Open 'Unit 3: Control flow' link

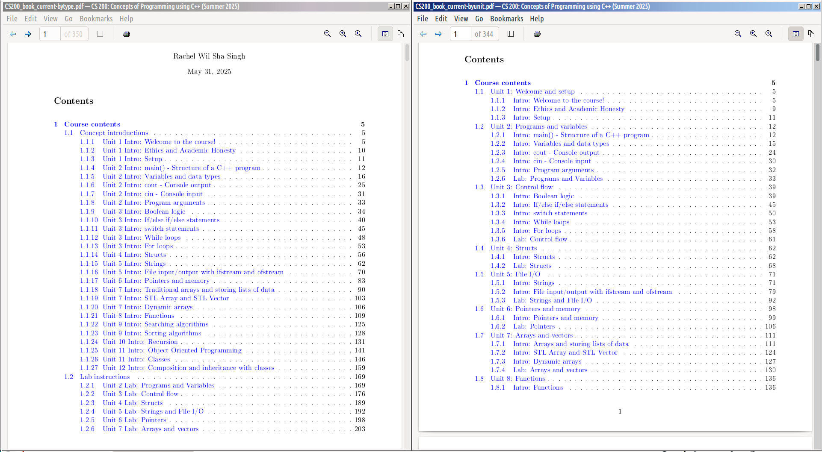pos(521,187)
